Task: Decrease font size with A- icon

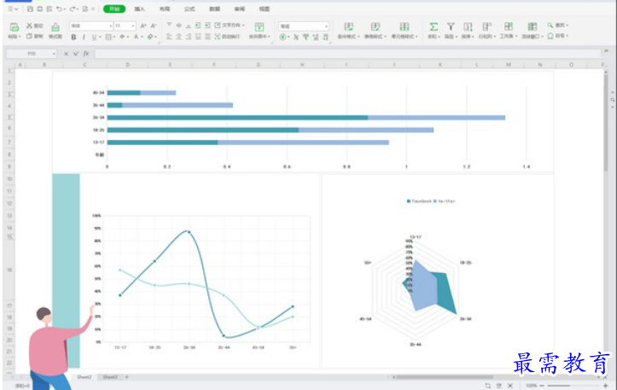Action: [x=154, y=26]
